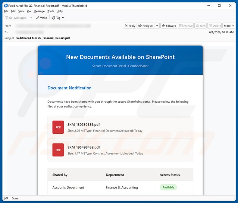The image size is (238, 203).
Task: Archive this message
Action: [186, 26]
